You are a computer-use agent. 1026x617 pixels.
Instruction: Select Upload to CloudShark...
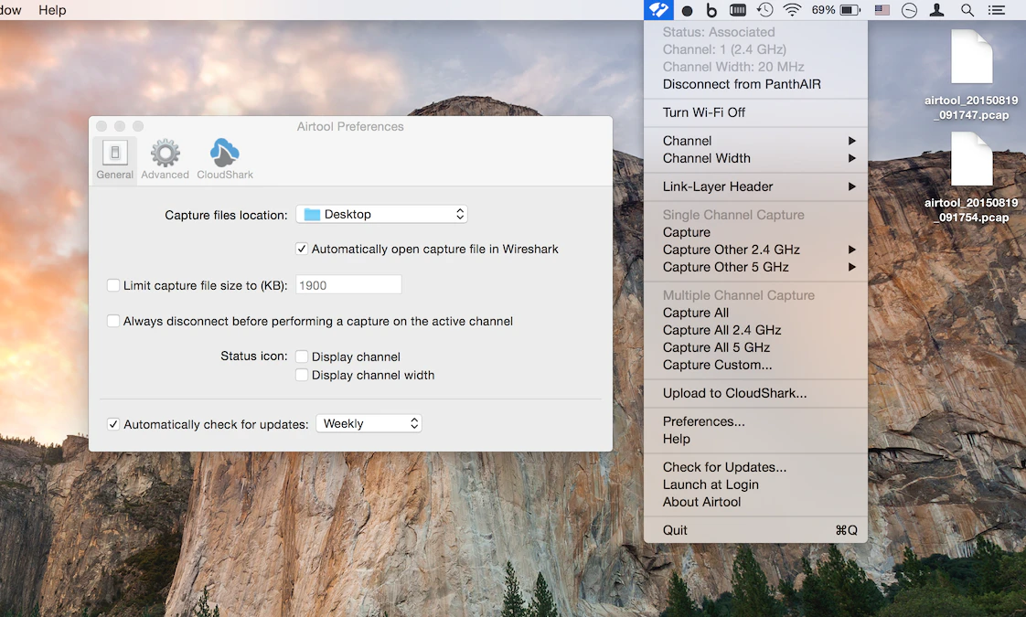tap(755, 393)
